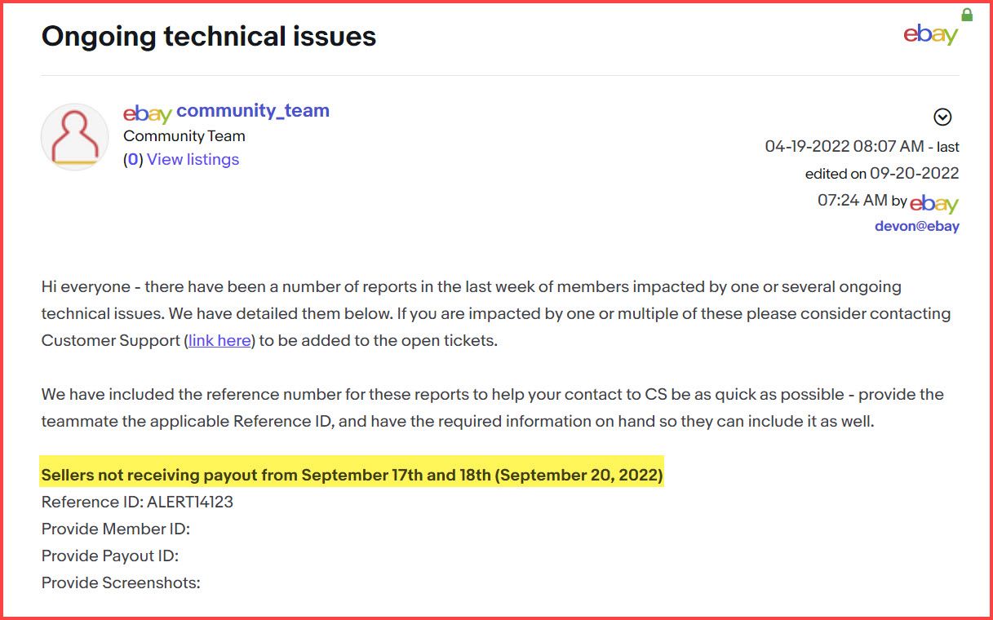Click the 'Provide Member ID:' line
This screenshot has height=620, width=993.
tap(116, 529)
